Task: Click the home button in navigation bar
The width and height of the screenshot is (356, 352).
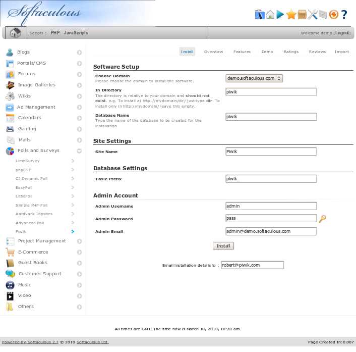Action: pyautogui.click(x=16, y=33)
